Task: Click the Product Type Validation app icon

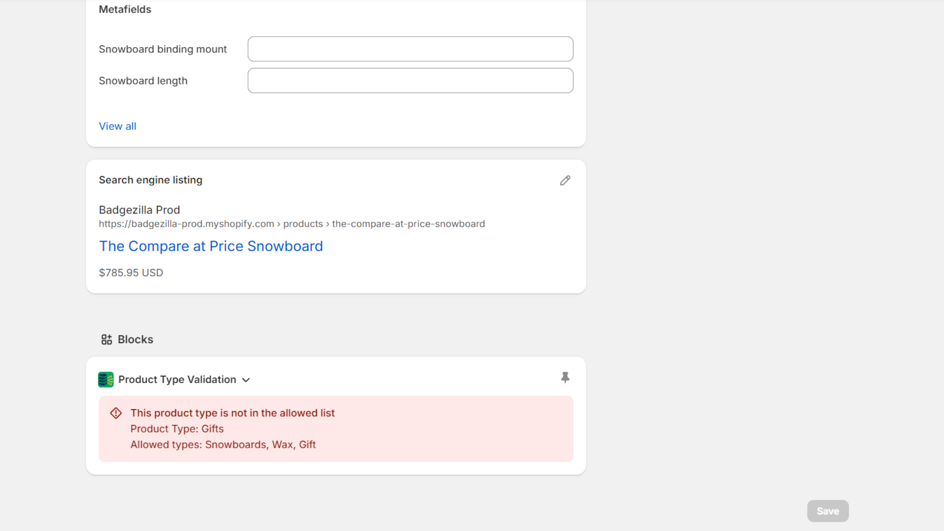Action: click(x=106, y=379)
